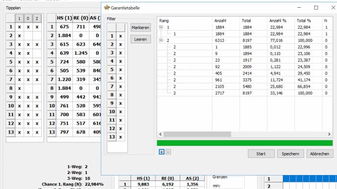The width and height of the screenshot is (337, 189).
Task: Select the row with Anzahl 405
Action: (x=245, y=74)
